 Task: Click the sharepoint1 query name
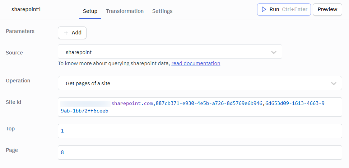(x=26, y=10)
